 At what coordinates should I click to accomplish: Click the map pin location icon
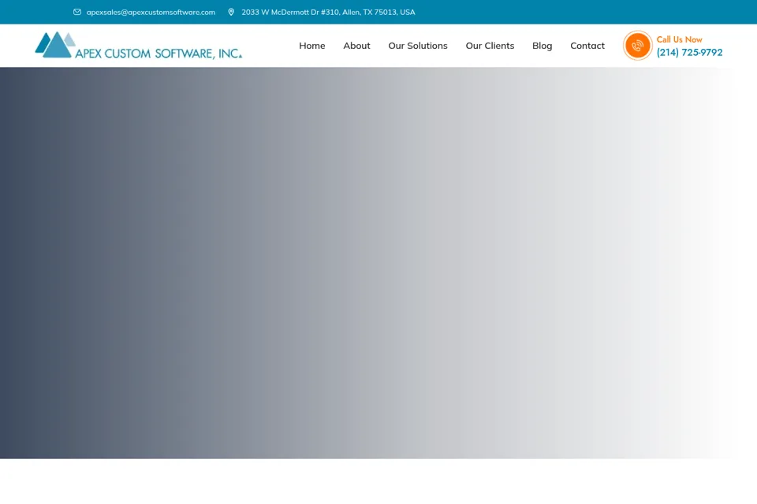[231, 12]
